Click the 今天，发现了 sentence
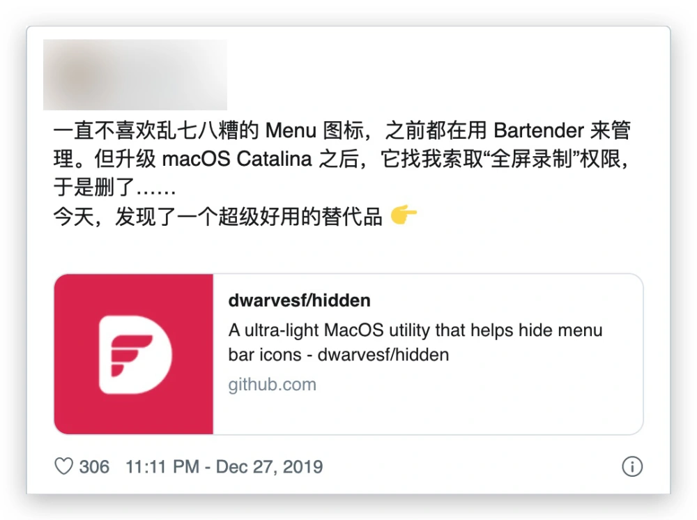 (217, 217)
